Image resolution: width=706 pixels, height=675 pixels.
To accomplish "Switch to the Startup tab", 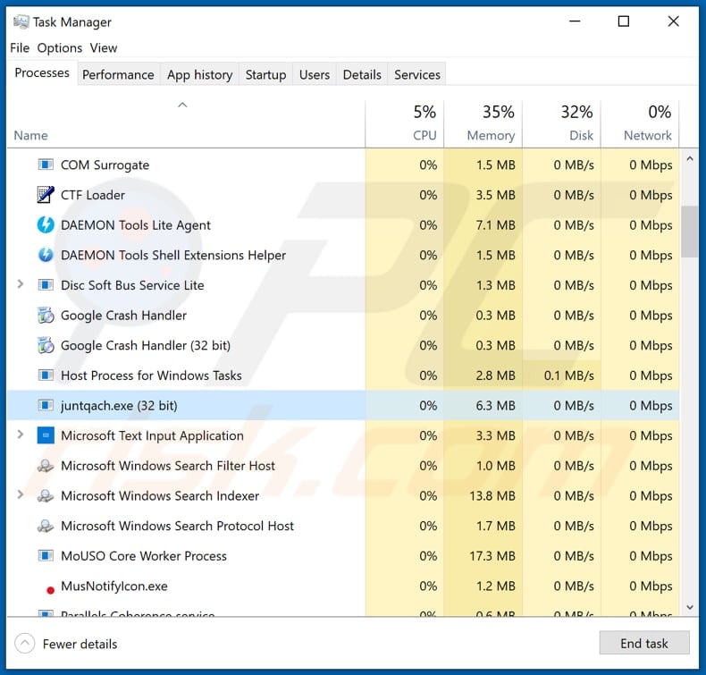I will pyautogui.click(x=265, y=74).
